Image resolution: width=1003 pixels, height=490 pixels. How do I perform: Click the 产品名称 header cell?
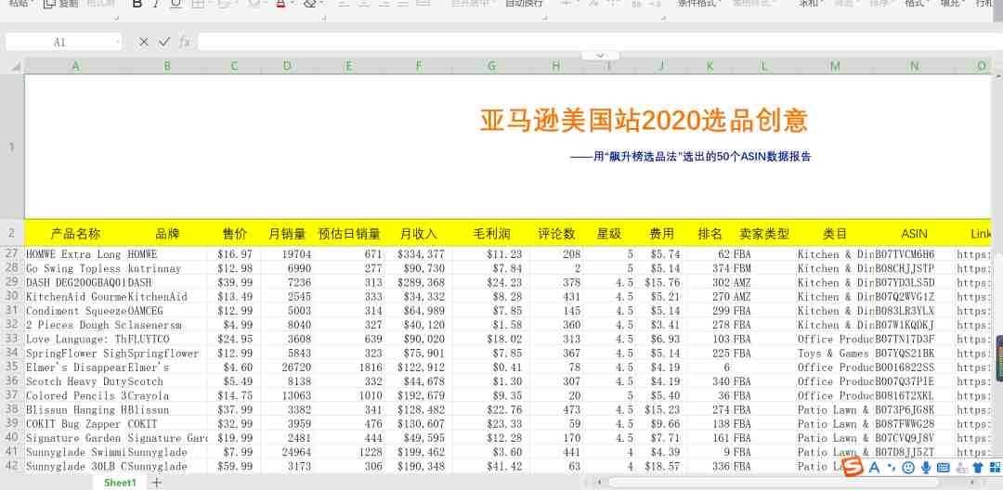coord(75,234)
